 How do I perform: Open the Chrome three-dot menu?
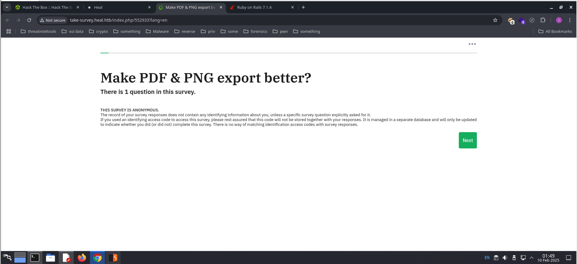click(570, 20)
